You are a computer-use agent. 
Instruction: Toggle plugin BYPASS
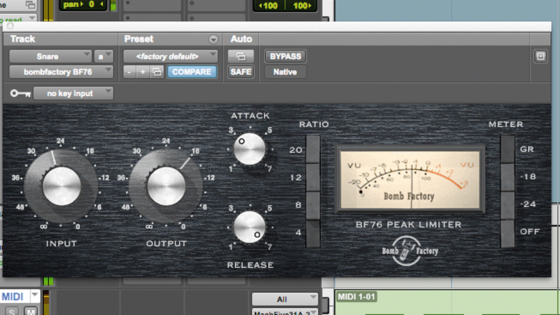[x=285, y=57]
